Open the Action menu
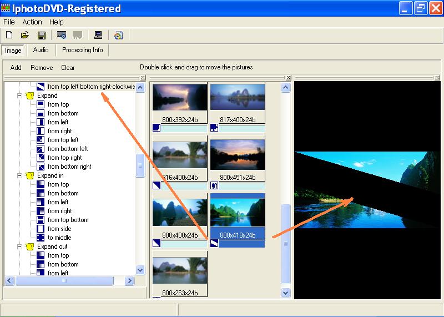Screen dimensions: 444x317 [32, 22]
